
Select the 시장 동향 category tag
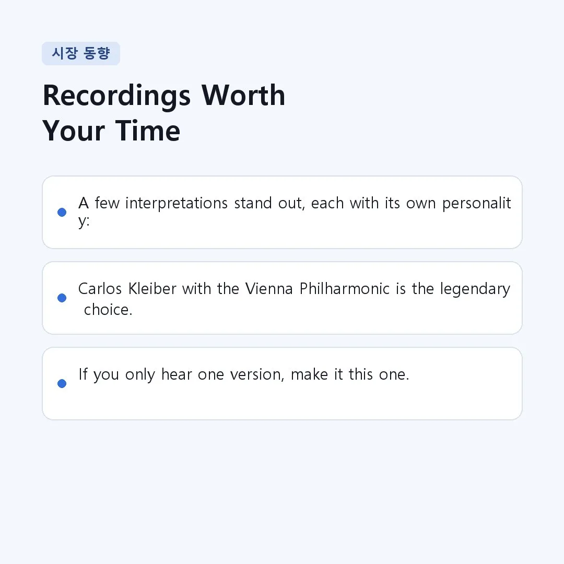81,53
